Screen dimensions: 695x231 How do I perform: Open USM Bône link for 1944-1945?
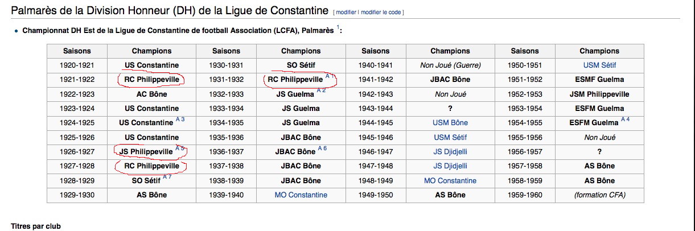(x=450, y=122)
